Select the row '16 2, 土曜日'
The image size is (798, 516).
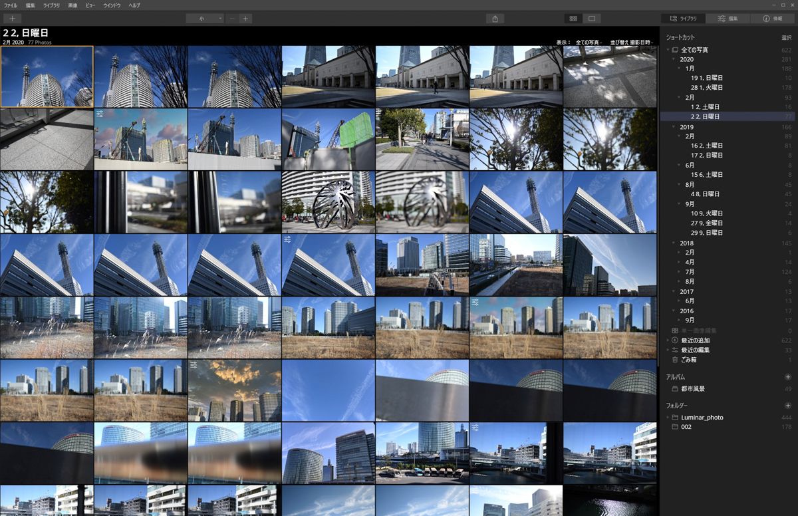point(729,146)
